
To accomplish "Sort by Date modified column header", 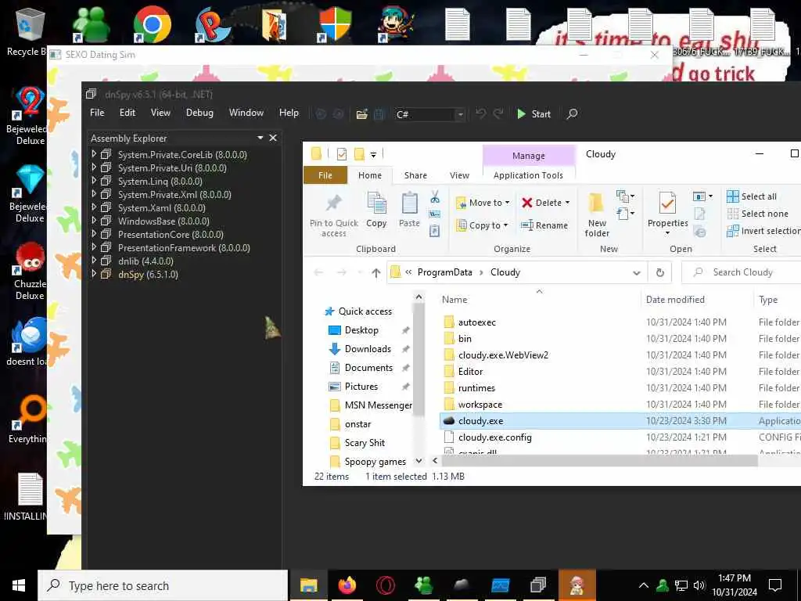I will tap(675, 300).
